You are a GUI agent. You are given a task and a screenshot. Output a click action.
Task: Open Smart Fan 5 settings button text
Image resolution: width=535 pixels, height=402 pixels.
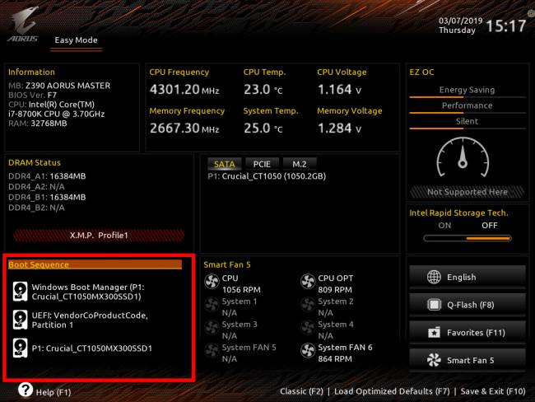tap(471, 360)
